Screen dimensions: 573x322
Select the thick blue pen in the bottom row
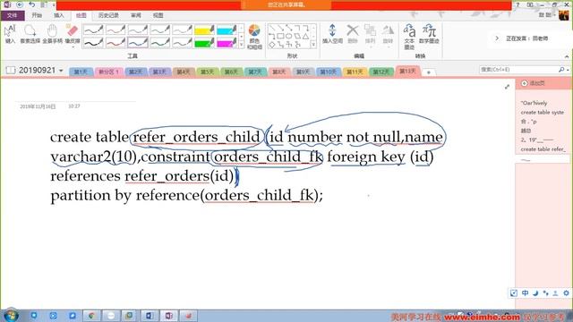click(138, 42)
